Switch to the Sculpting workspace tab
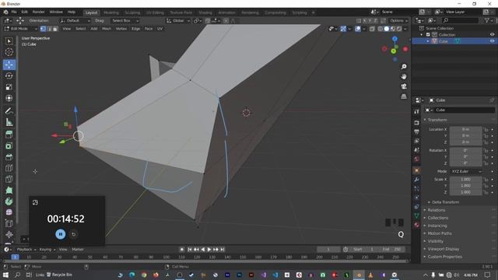Screen dimensions: 498x280 [132, 12]
